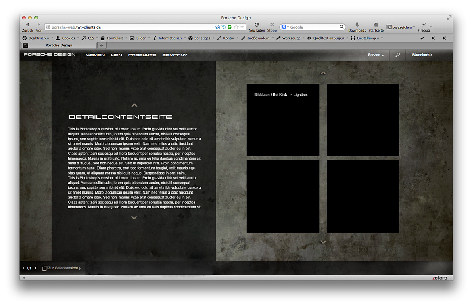
Task: Click the web developer checkmark icon
Action: coord(422,38)
